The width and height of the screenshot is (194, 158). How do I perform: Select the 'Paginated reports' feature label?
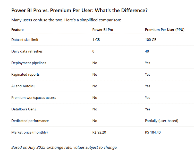pyautogui.click(x=26, y=74)
